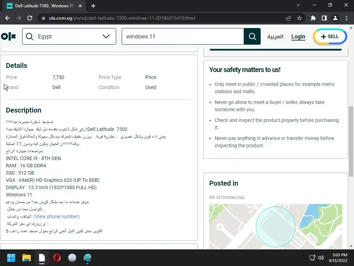Click the scrollbar down arrow
Image resolution: width=354 pixels, height=266 pixels.
coord(351,246)
